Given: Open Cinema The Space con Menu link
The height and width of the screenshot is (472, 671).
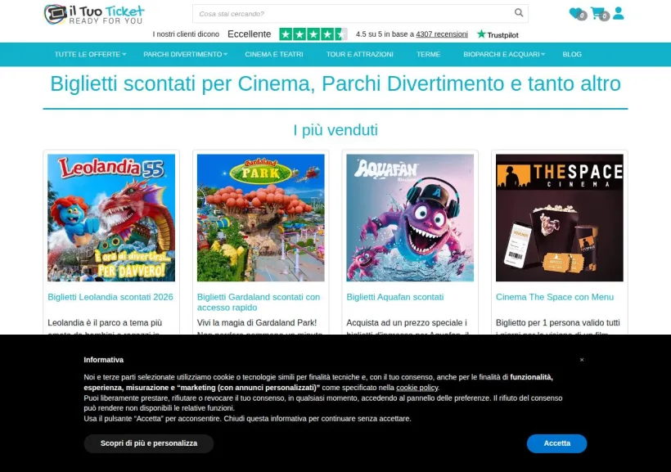Looking at the screenshot, I should coord(555,297).
